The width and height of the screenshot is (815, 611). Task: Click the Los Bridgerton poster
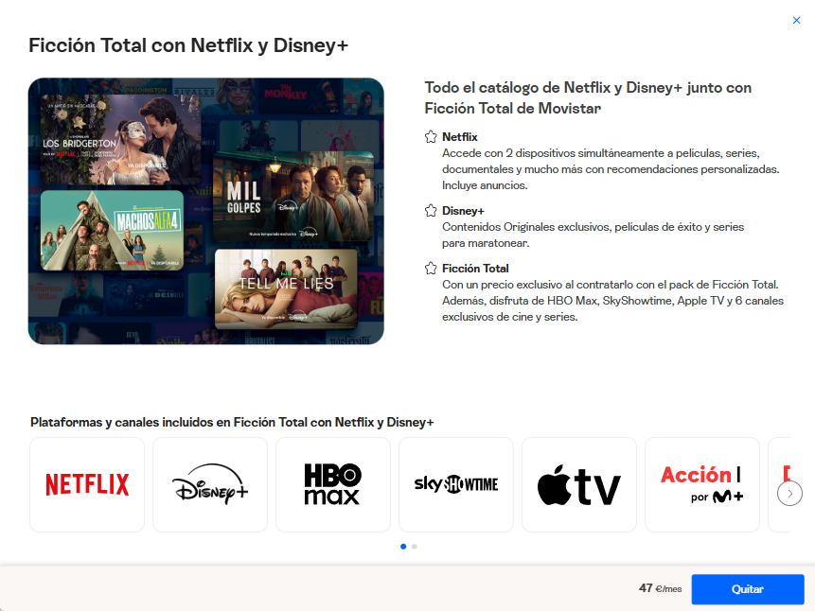click(120, 138)
